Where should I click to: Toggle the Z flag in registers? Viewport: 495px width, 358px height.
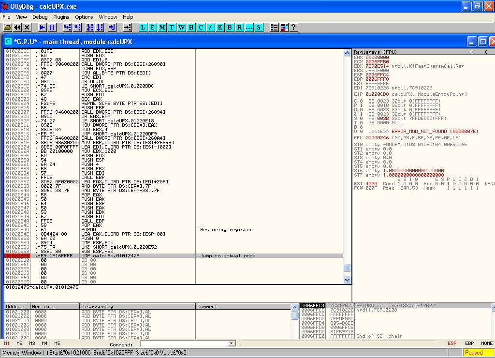tap(361, 114)
